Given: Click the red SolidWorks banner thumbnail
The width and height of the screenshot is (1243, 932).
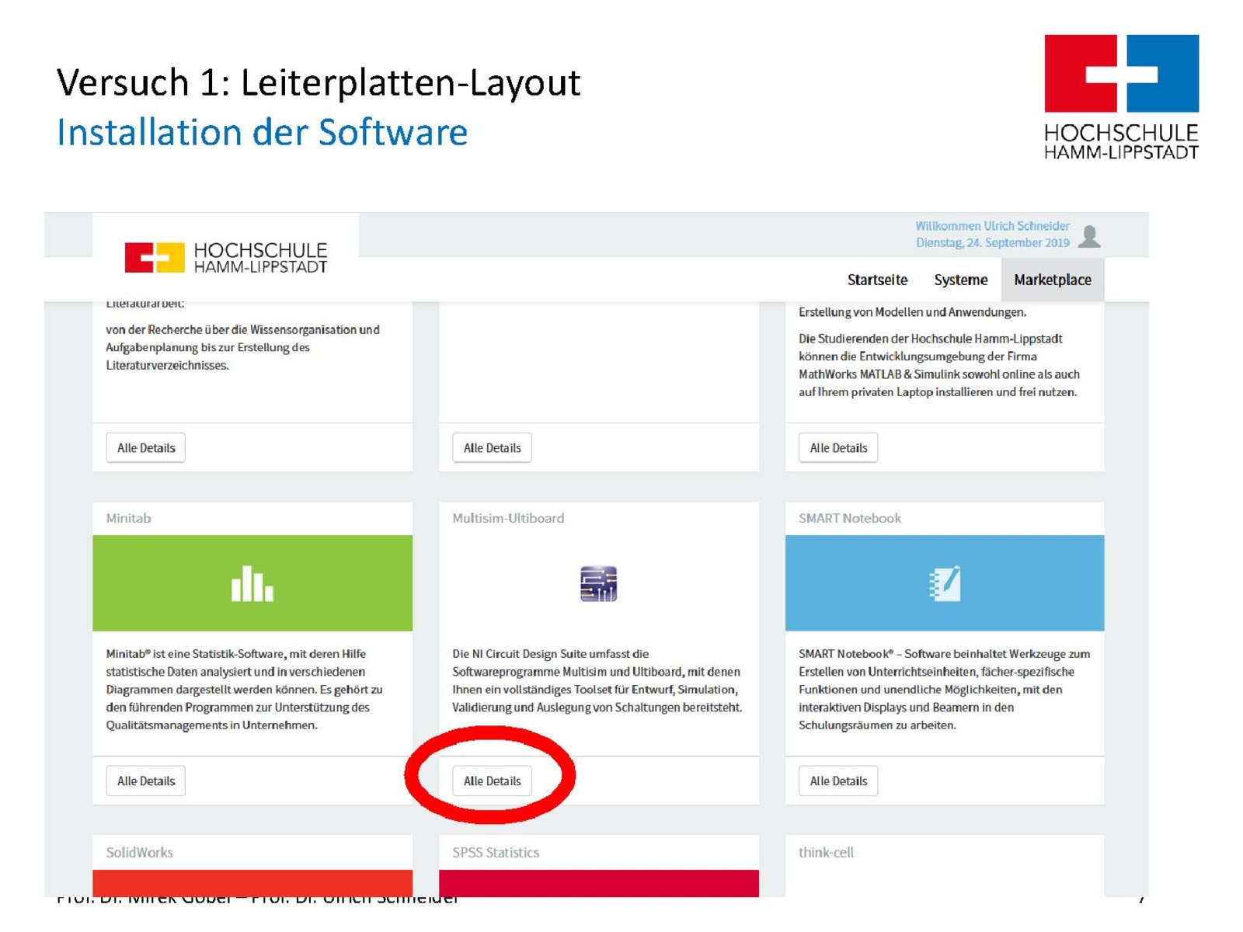Looking at the screenshot, I should 252,883.
